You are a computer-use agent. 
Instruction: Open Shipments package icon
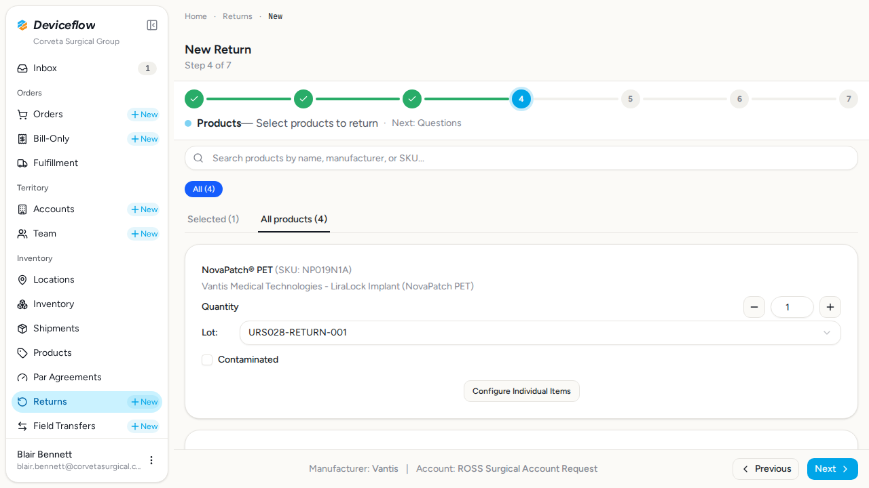22,329
